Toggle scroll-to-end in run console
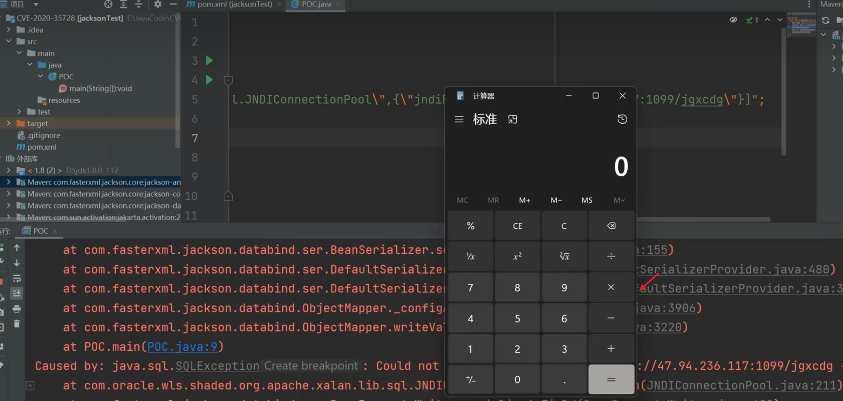Screen dimensions: 843x401 pyautogui.click(x=17, y=293)
